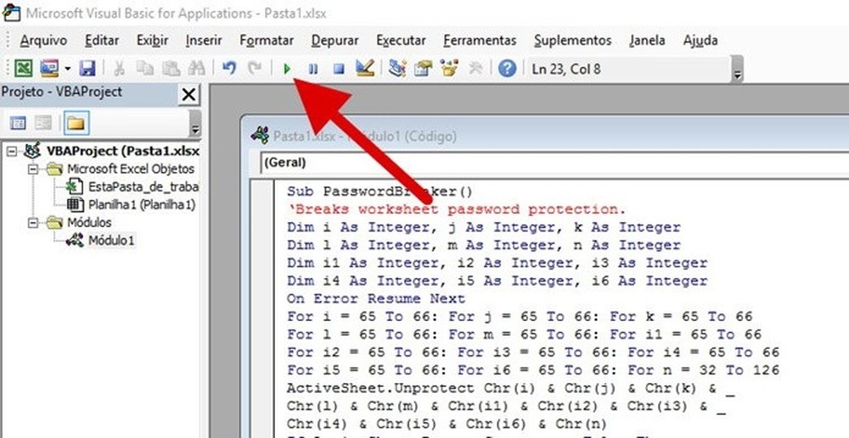Image resolution: width=849 pixels, height=438 pixels.
Task: Click the Ln 23, Col 8 position box
Action: click(628, 69)
